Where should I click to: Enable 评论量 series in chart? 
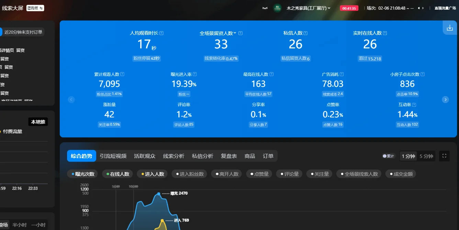(x=289, y=174)
